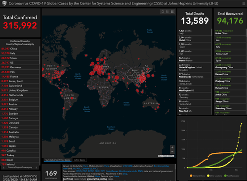247x181 pixels.
Task: Open the basemap gallery grid icon
Action: click(x=172, y=12)
